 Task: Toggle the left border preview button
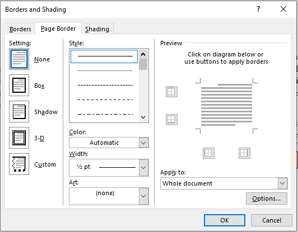click(209, 153)
